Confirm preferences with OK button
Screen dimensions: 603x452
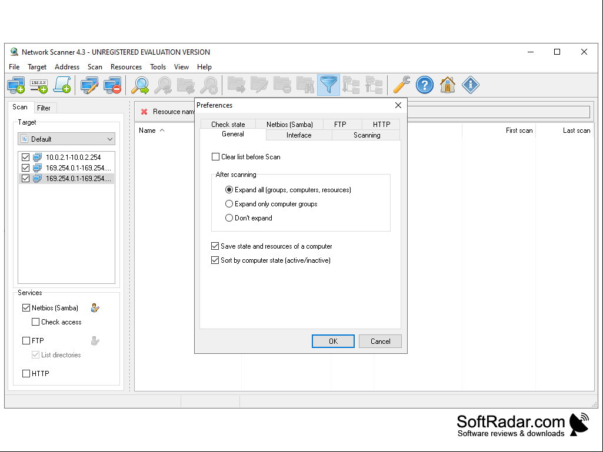coord(333,341)
